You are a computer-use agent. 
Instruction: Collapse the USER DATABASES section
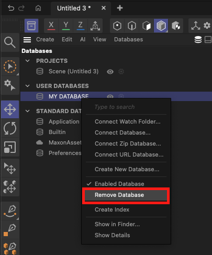pos(28,86)
